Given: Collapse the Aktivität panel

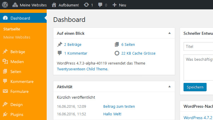Looking at the screenshot, I should coord(169,87).
